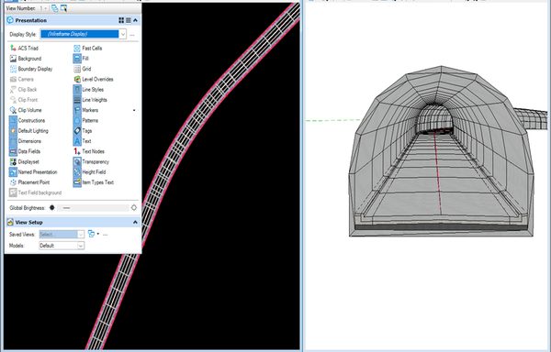Collapse the Presentation section
This screenshot has width=551, height=352.
click(x=135, y=20)
